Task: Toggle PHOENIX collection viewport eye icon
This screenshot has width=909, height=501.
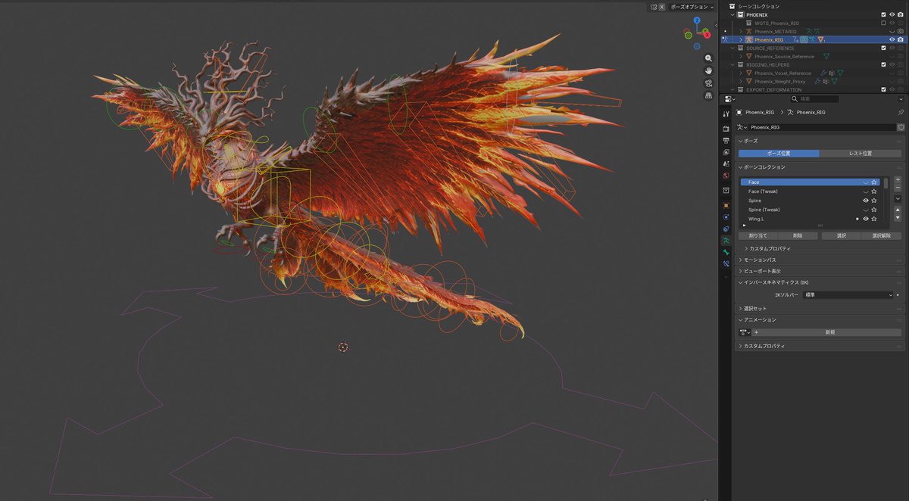Action: (x=892, y=14)
